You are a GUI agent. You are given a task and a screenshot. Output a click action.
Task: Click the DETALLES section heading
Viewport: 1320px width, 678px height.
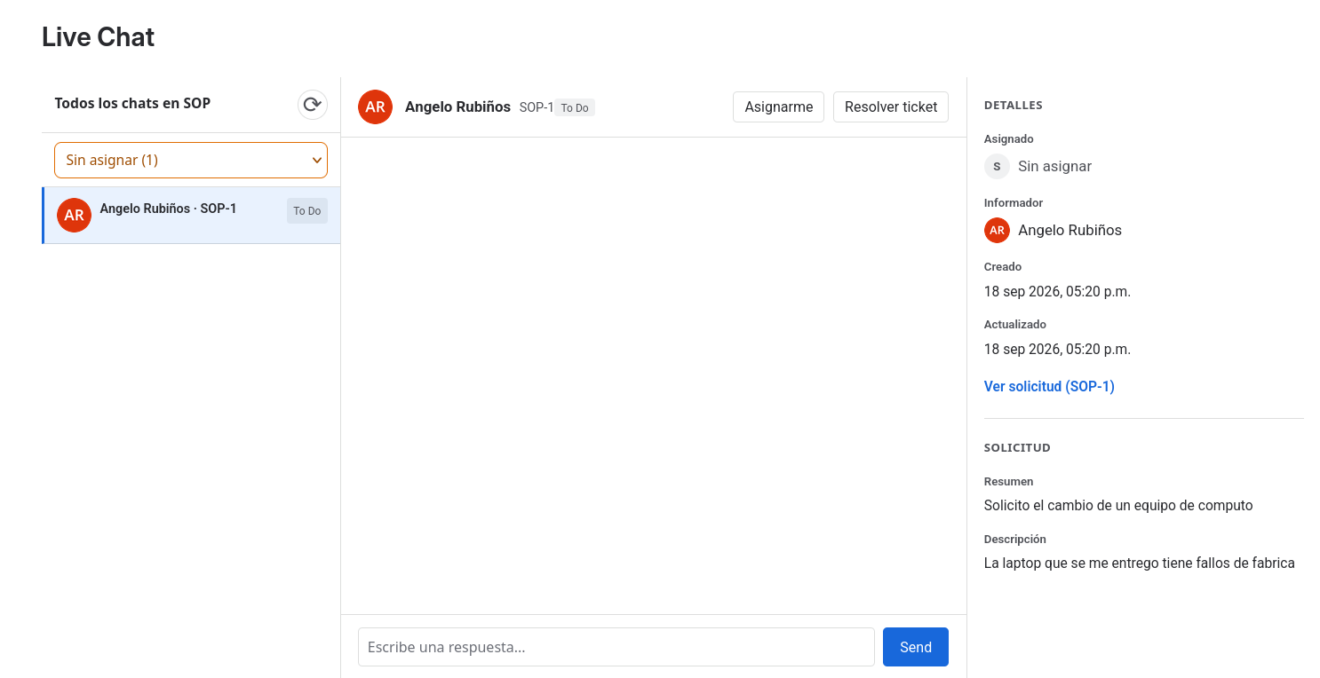1014,105
